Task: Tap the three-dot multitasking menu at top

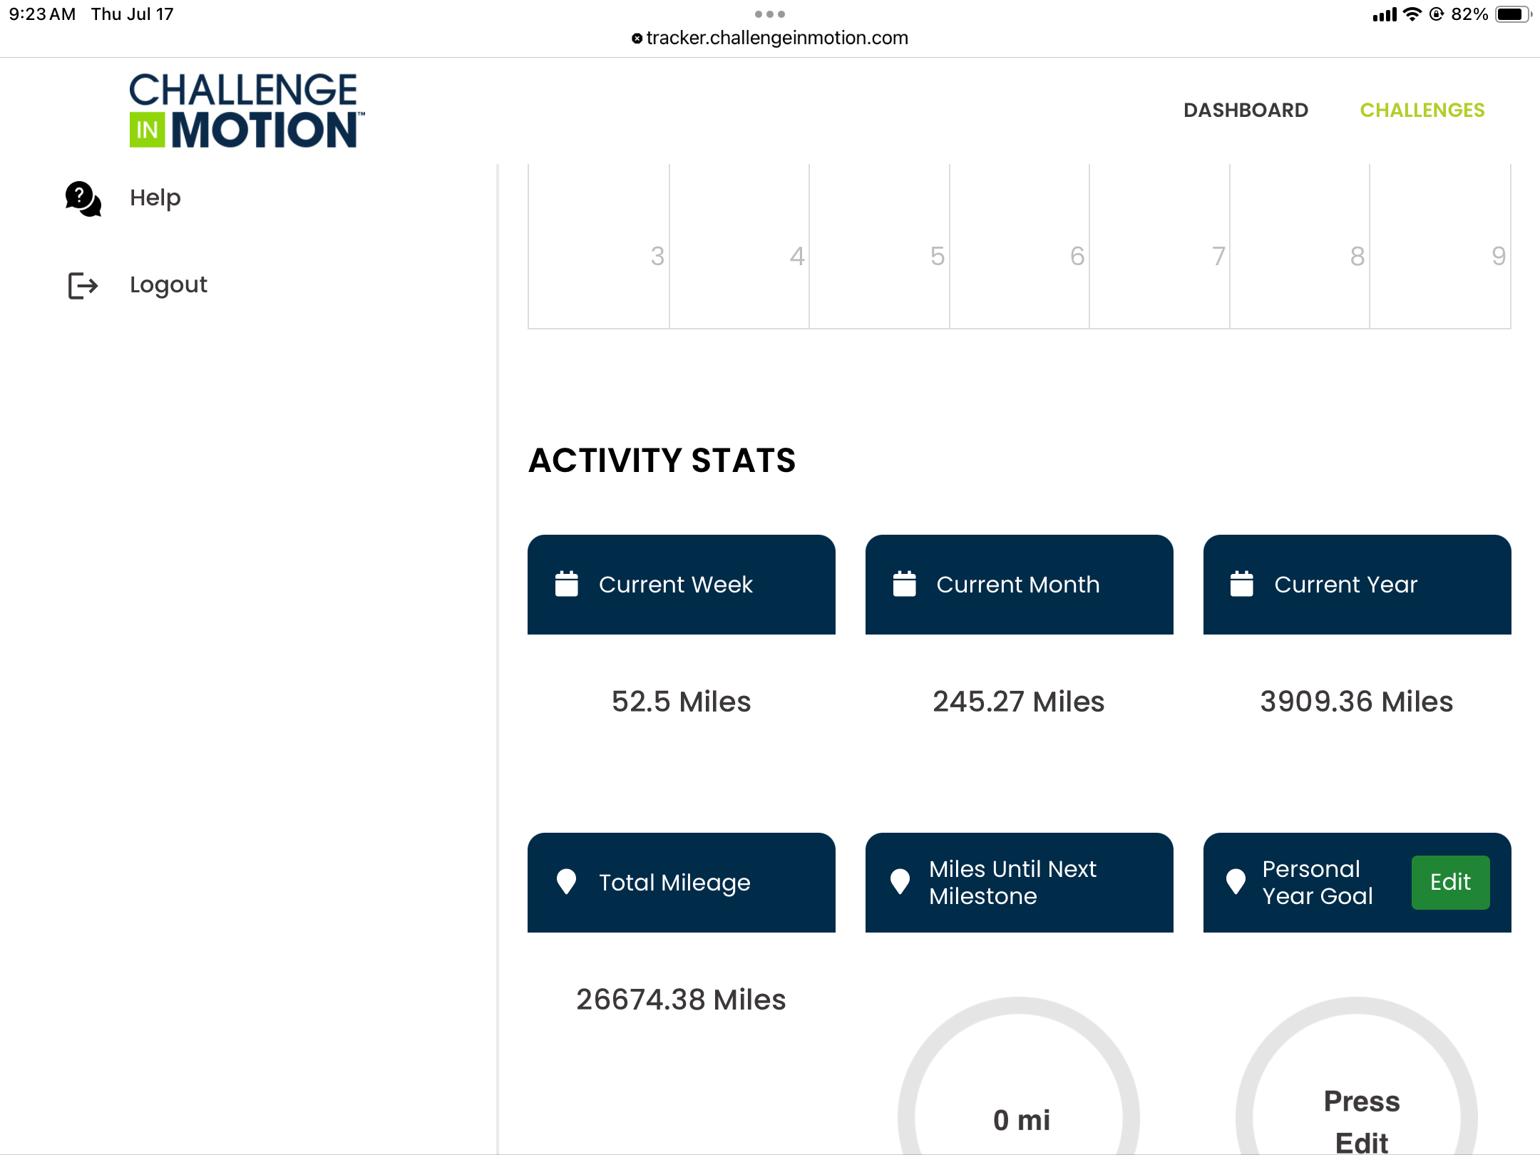Action: pos(770,14)
